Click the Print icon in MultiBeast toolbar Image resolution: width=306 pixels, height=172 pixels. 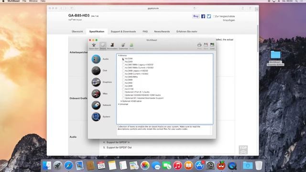199,46
